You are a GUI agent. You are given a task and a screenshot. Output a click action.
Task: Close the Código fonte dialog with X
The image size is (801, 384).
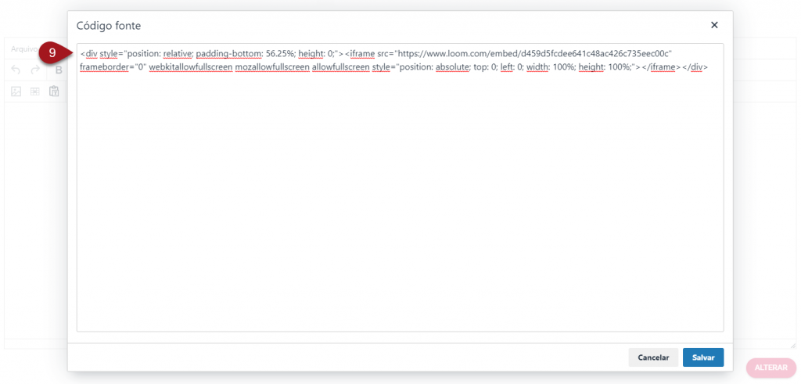pos(713,25)
